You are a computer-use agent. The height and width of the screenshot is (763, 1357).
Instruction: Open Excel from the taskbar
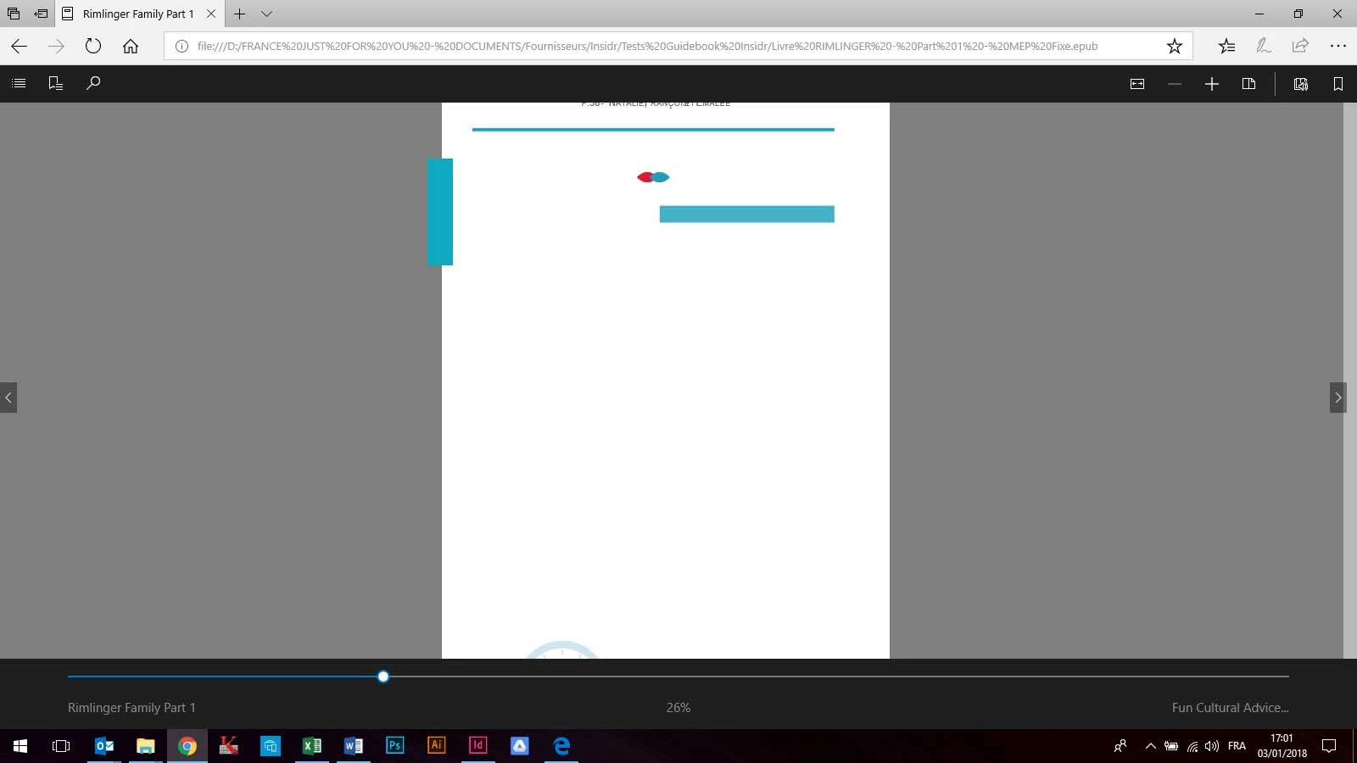point(312,746)
